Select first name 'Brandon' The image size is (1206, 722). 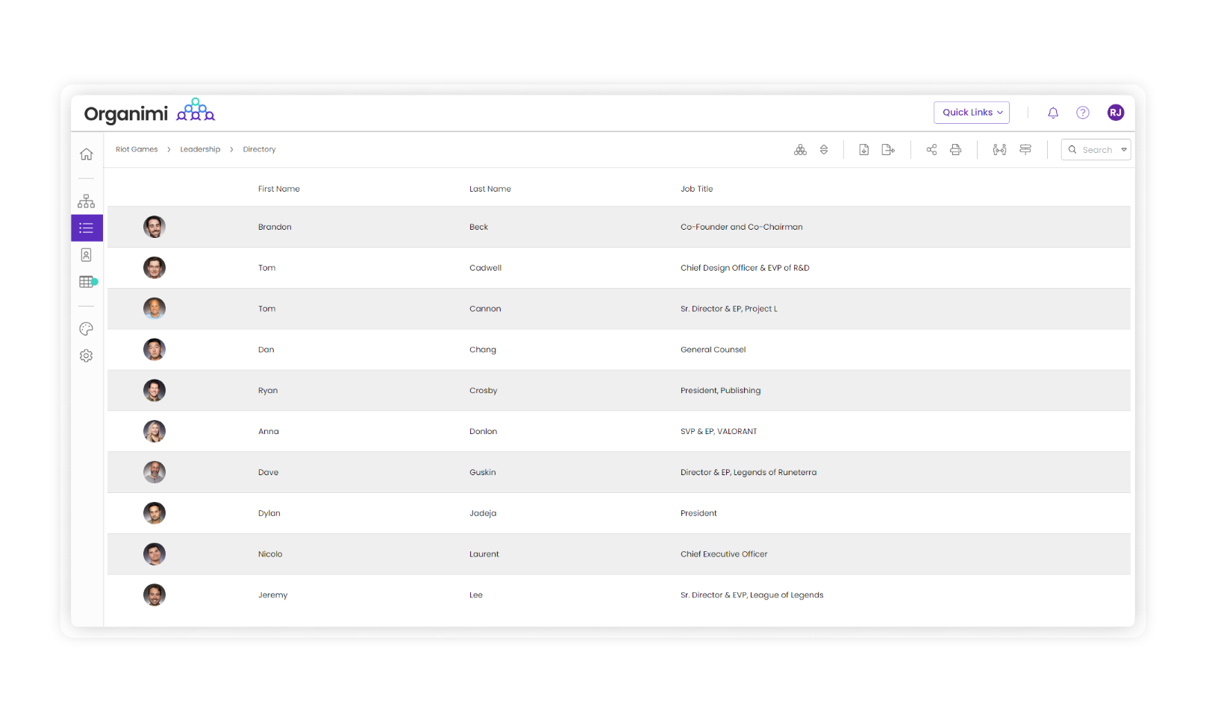pos(275,227)
